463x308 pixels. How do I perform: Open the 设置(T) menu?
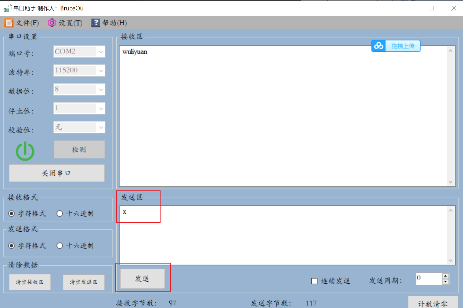coord(65,23)
